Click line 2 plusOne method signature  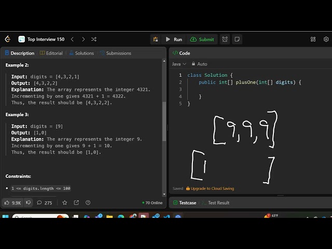(250, 82)
